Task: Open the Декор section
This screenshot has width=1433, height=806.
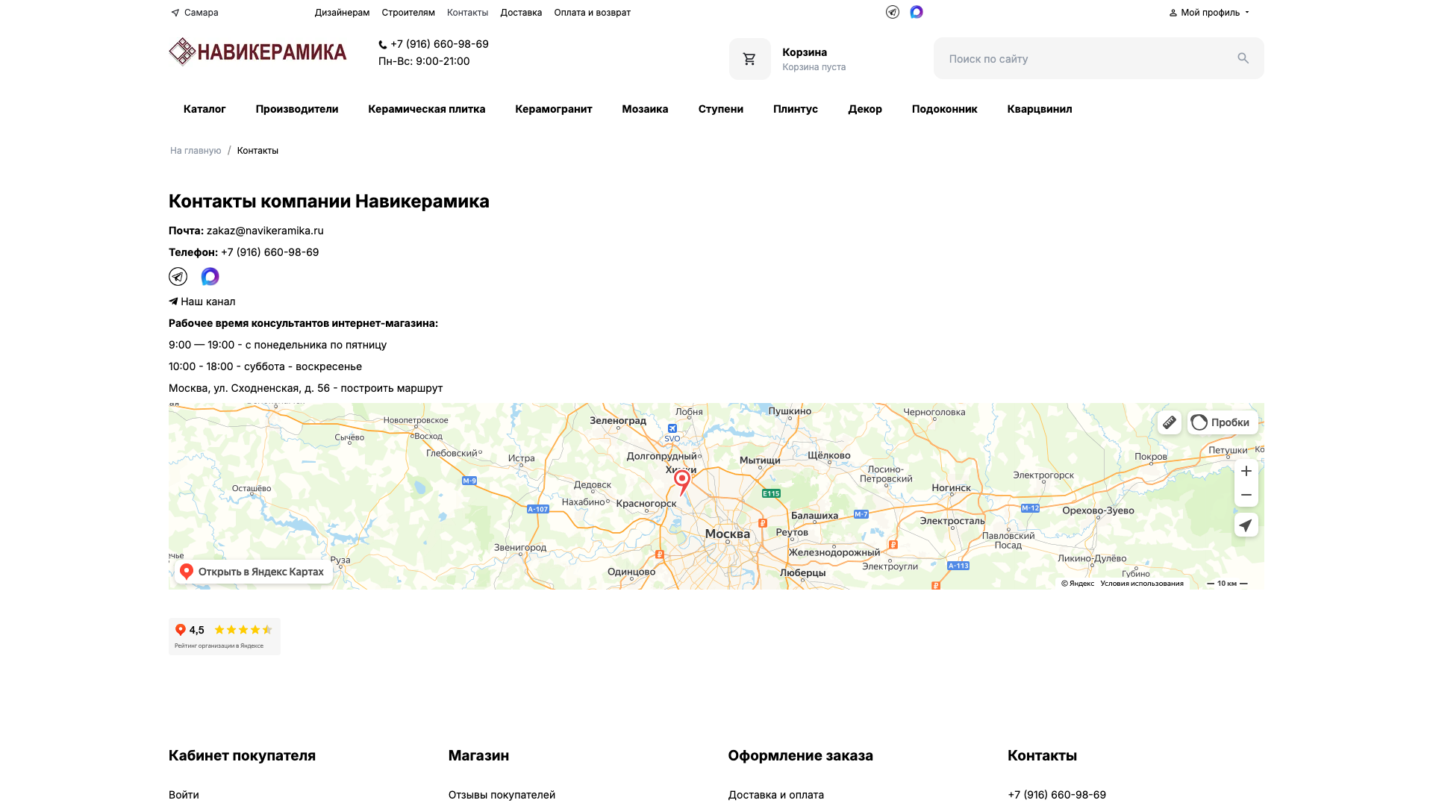Action: [x=865, y=109]
